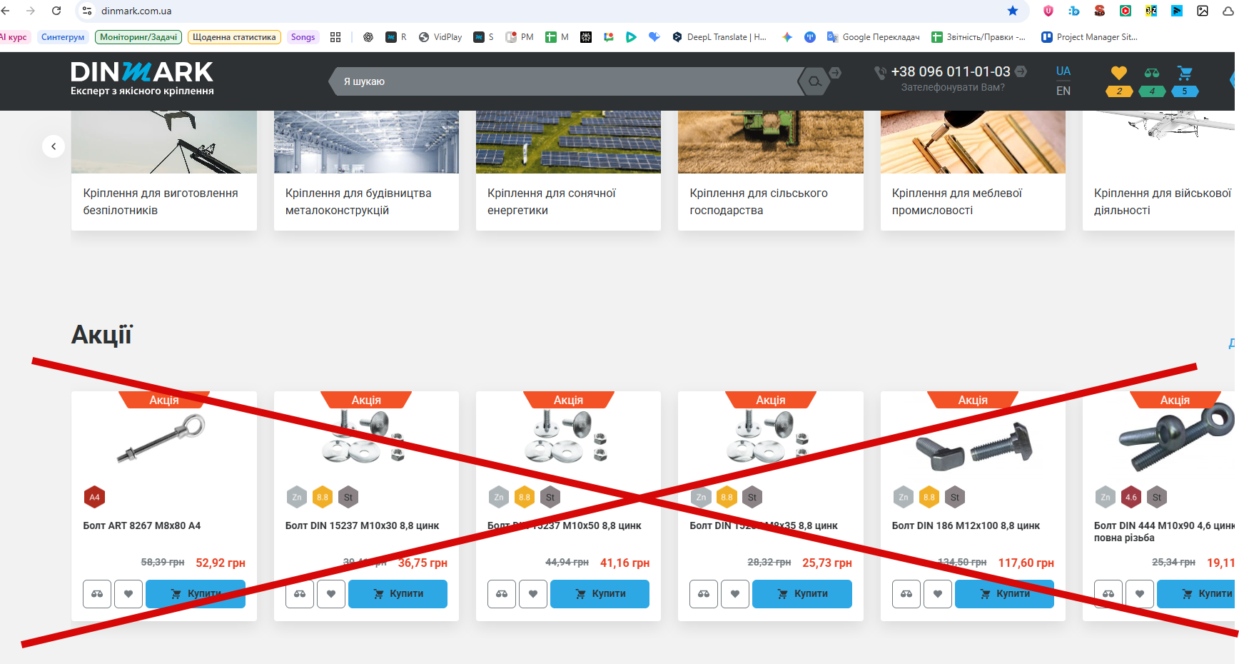Open site information icon in address bar
This screenshot has width=1239, height=664.
[x=87, y=11]
